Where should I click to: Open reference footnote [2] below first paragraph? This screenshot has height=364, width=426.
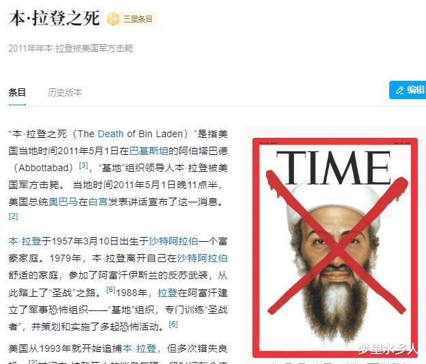[14, 216]
